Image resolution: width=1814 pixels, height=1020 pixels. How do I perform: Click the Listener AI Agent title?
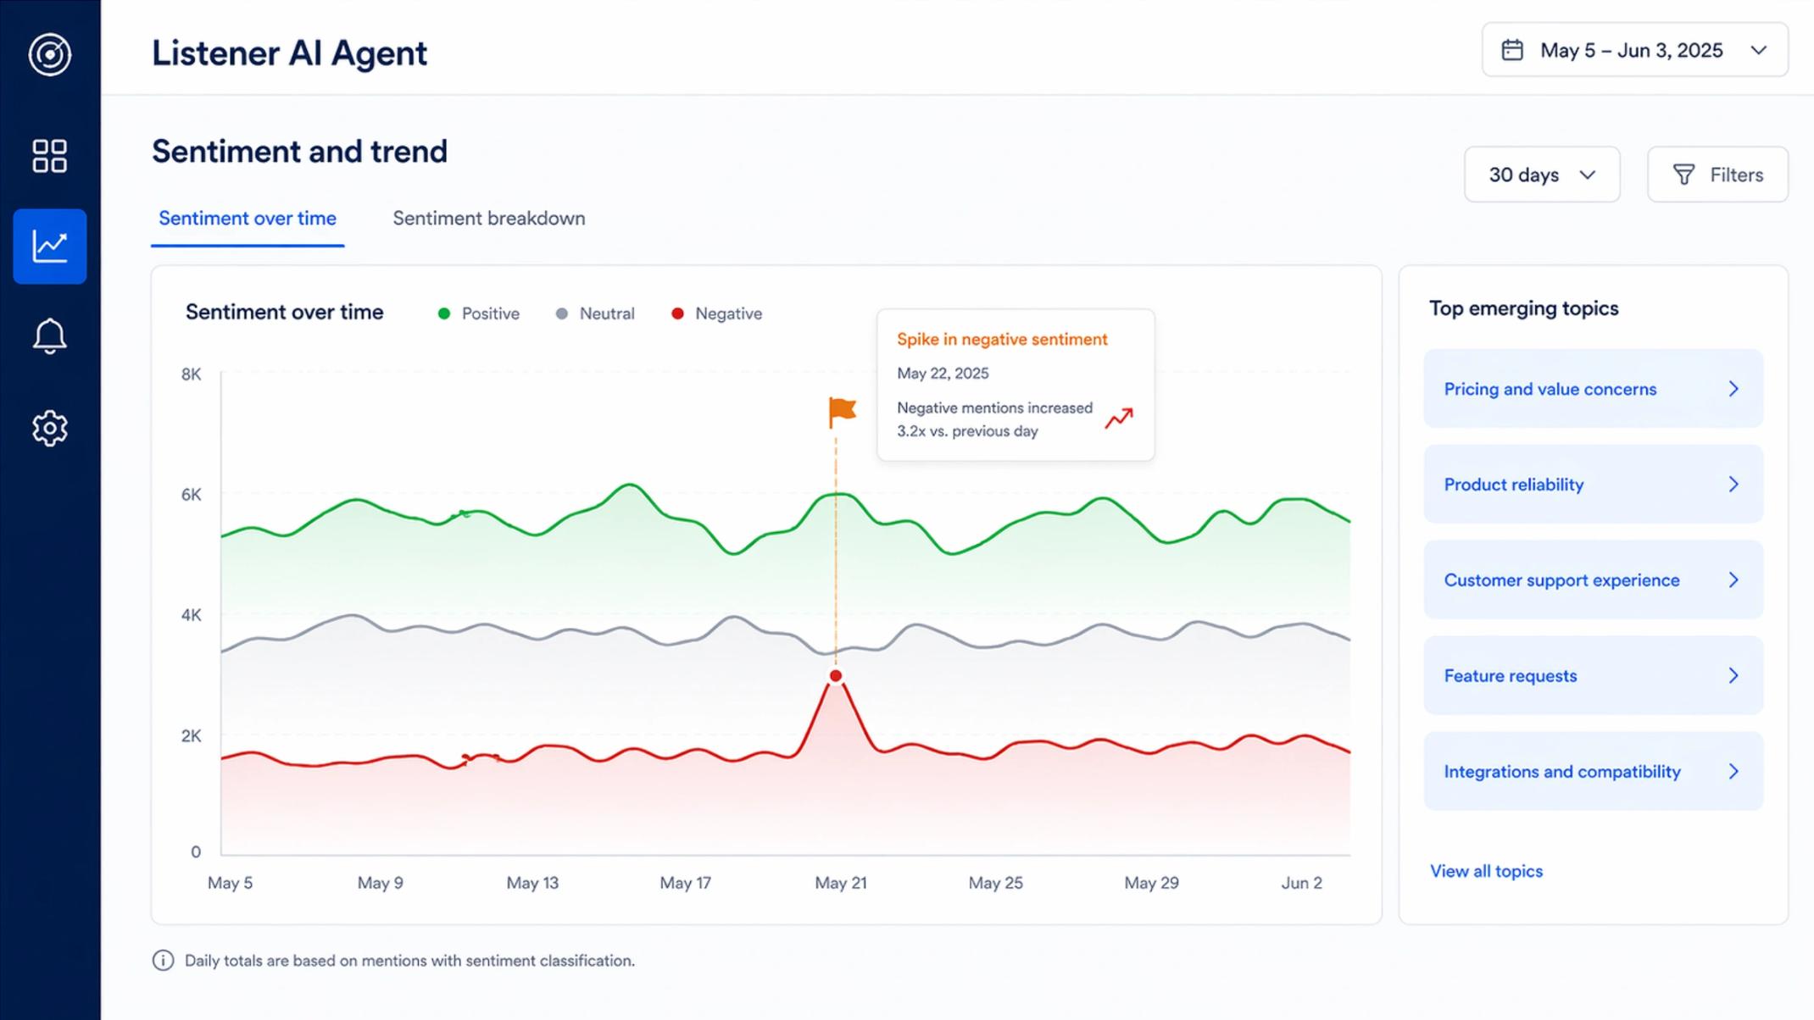tap(289, 53)
